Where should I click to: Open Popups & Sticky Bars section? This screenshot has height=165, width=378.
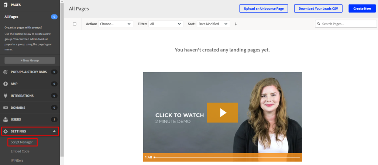tap(30, 72)
